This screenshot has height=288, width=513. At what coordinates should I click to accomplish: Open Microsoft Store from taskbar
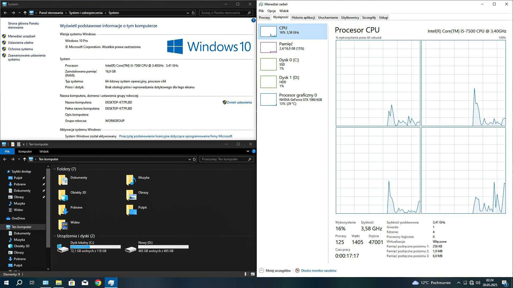click(72, 283)
